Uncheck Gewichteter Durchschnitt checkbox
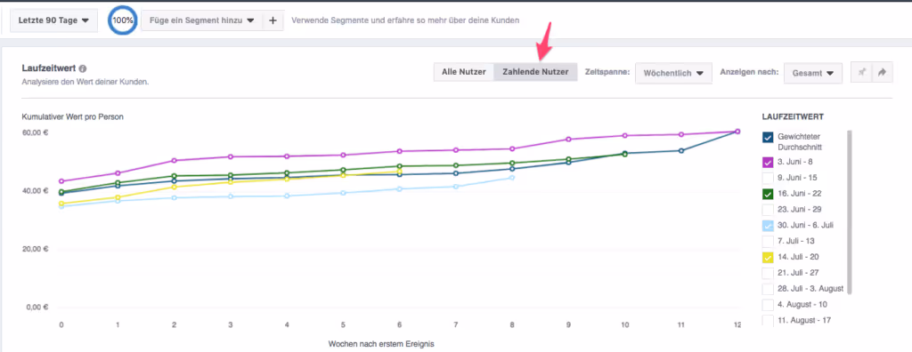 768,138
